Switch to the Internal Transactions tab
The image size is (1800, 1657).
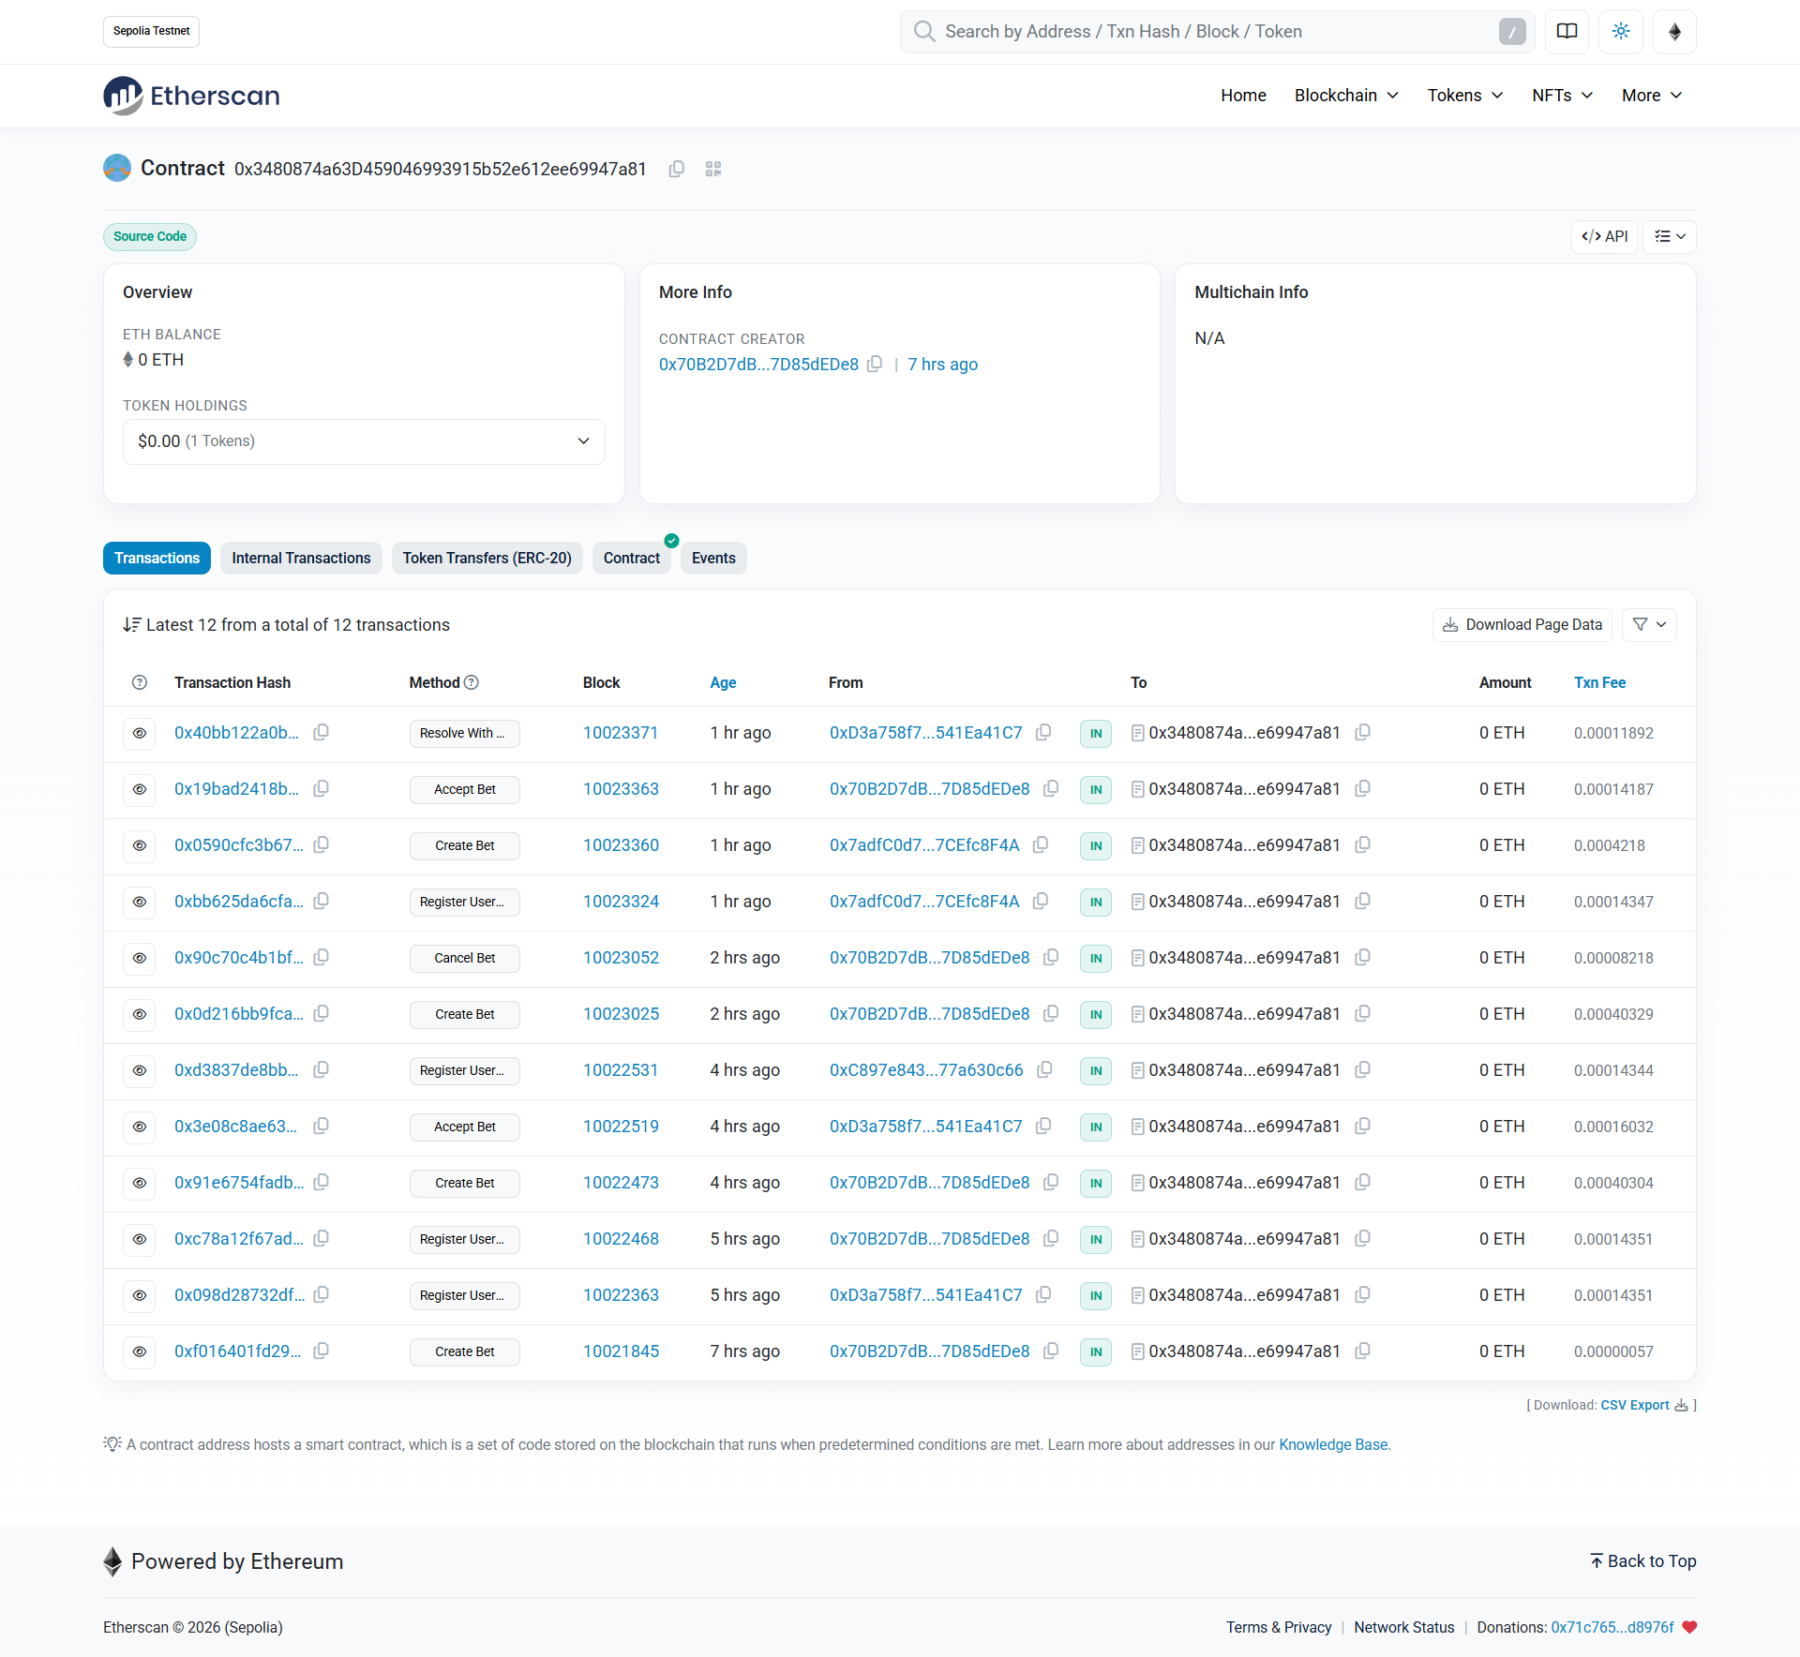pyautogui.click(x=301, y=558)
